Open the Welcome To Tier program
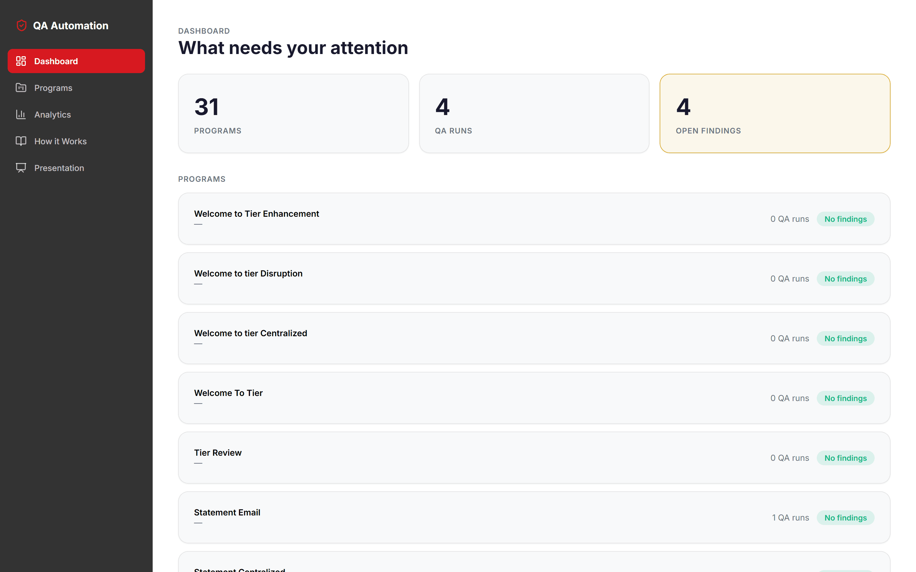 pos(534,398)
